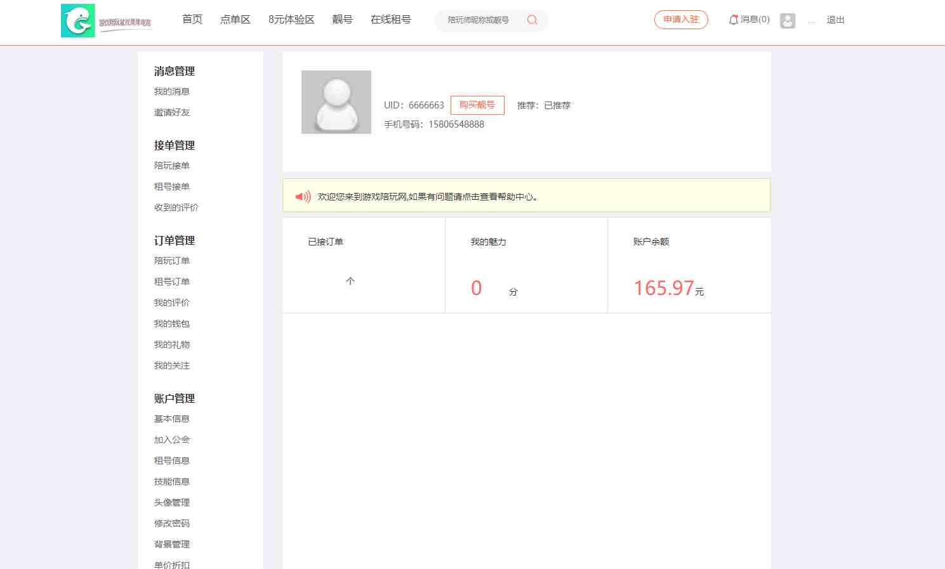Open the 首页 navigation tab
945x569 pixels.
click(192, 20)
